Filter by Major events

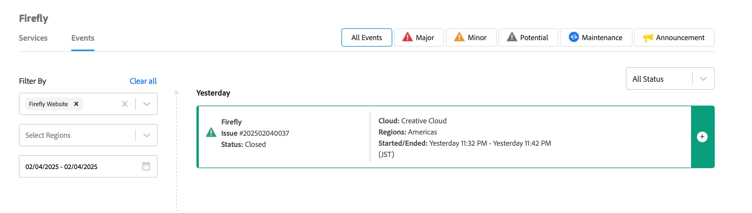click(419, 37)
